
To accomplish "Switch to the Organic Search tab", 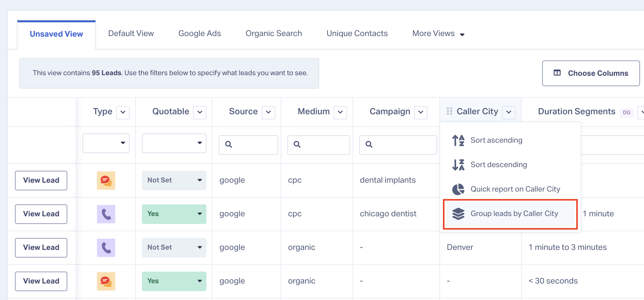I will point(274,33).
